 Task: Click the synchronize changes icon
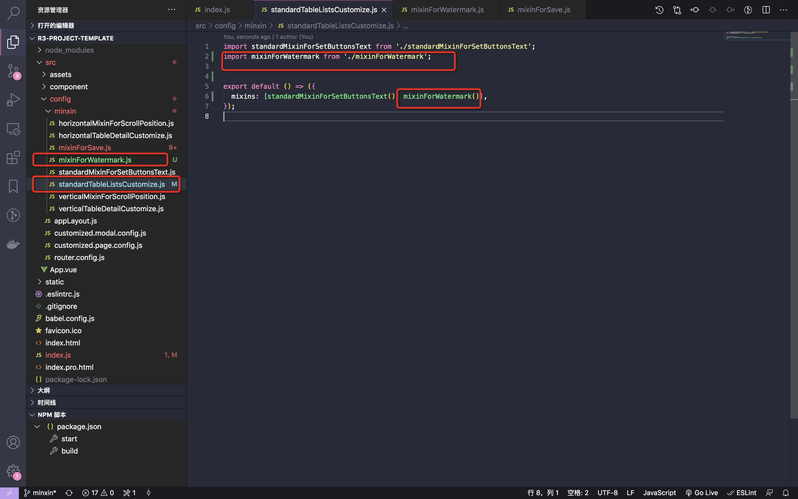pos(69,493)
